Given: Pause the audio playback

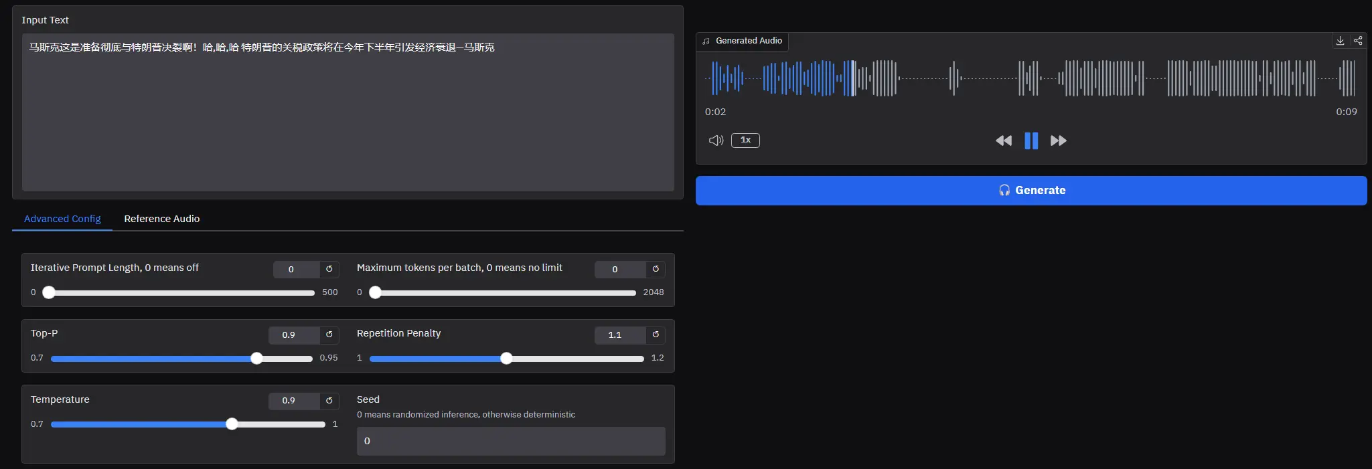Looking at the screenshot, I should pyautogui.click(x=1031, y=140).
